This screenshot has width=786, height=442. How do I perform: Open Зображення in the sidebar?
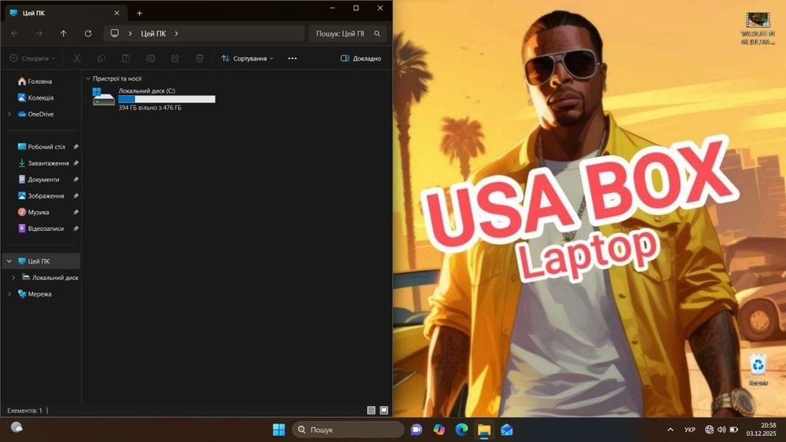(x=46, y=195)
